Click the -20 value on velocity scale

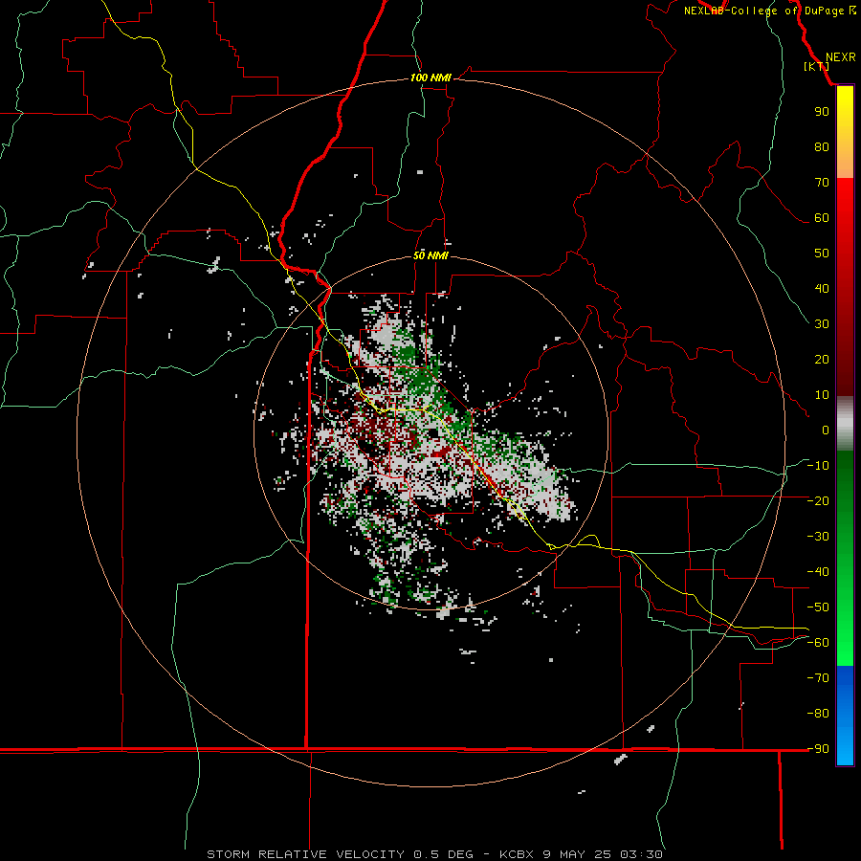[x=818, y=501]
